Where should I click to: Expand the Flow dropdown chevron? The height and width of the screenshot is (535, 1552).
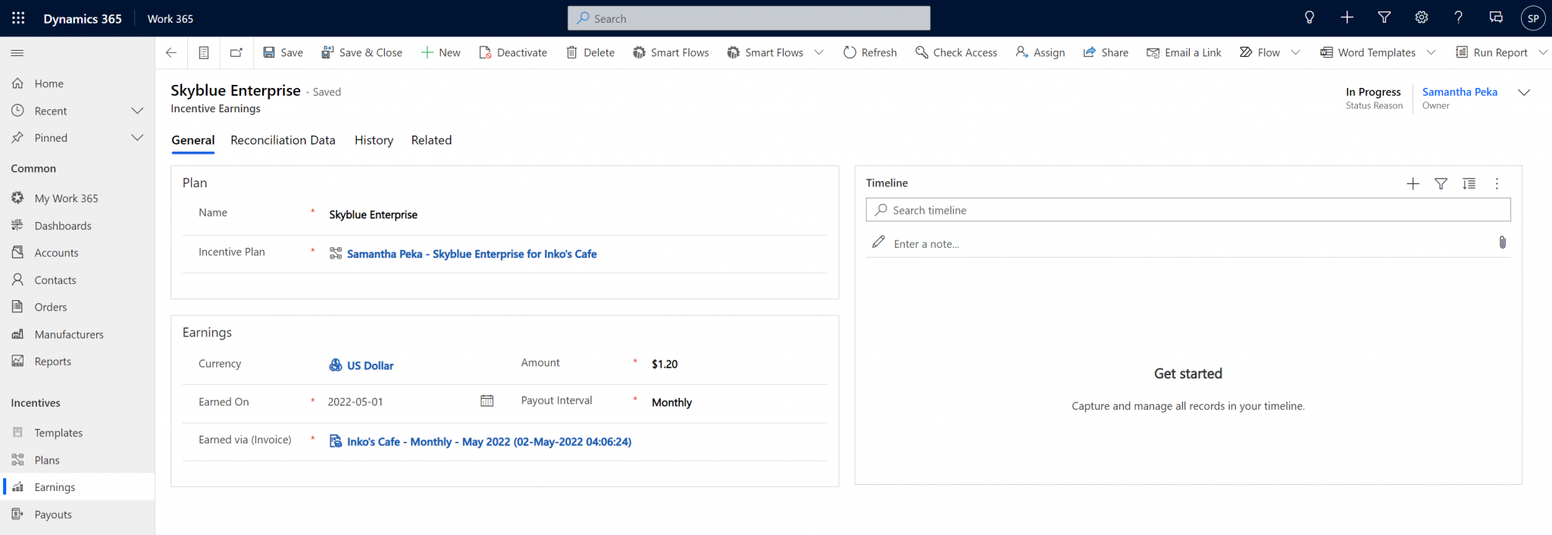(1296, 52)
